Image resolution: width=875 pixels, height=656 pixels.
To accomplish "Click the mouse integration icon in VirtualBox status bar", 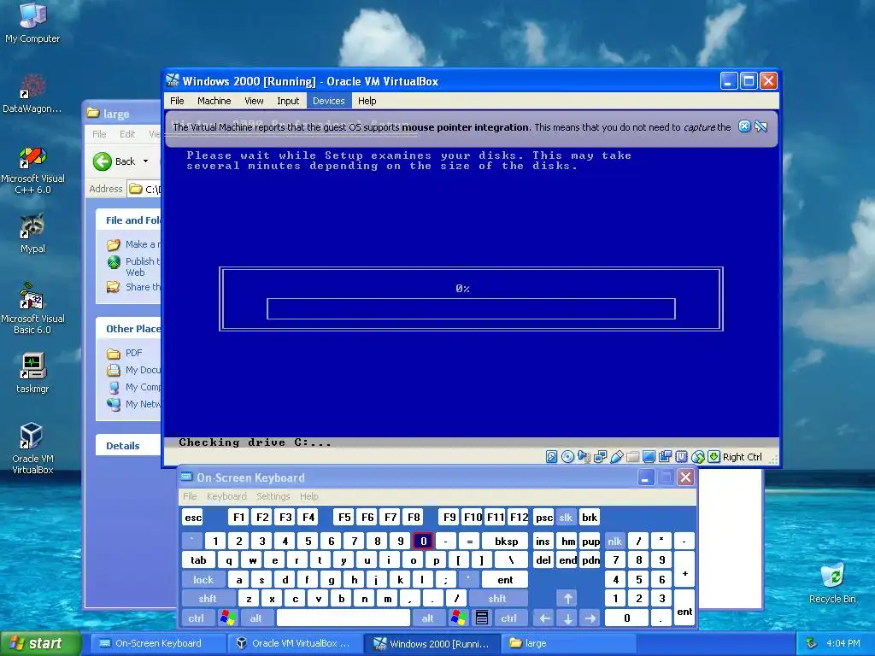I will pos(697,458).
